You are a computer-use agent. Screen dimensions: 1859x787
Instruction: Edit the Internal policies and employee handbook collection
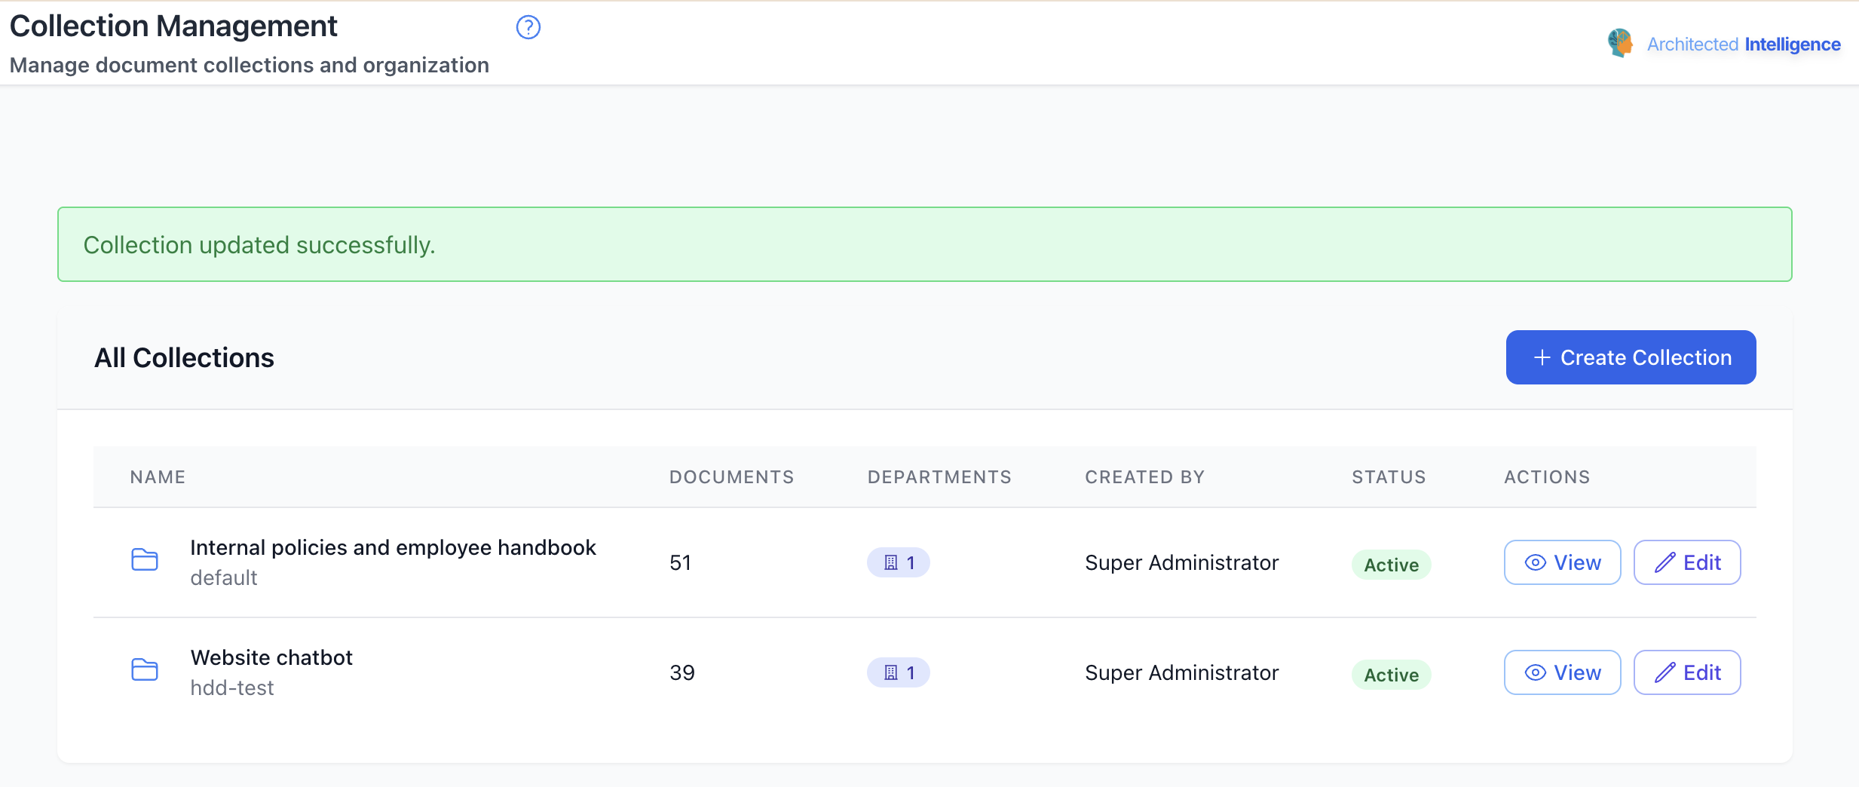pyautogui.click(x=1686, y=562)
